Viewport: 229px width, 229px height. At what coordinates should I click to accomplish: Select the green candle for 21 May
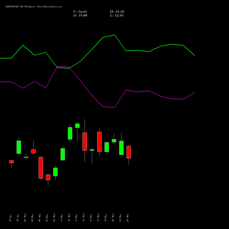coord(121,148)
